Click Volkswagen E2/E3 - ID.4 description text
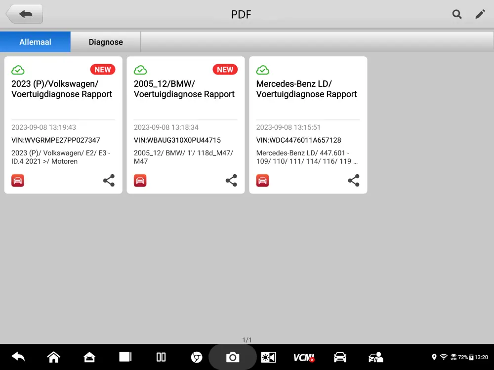Screen dimensions: 494x370 coord(61,157)
